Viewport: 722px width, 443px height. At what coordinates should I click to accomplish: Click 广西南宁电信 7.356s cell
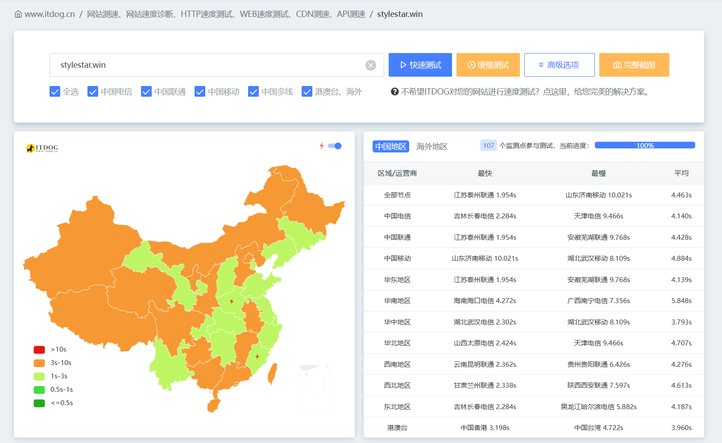599,301
